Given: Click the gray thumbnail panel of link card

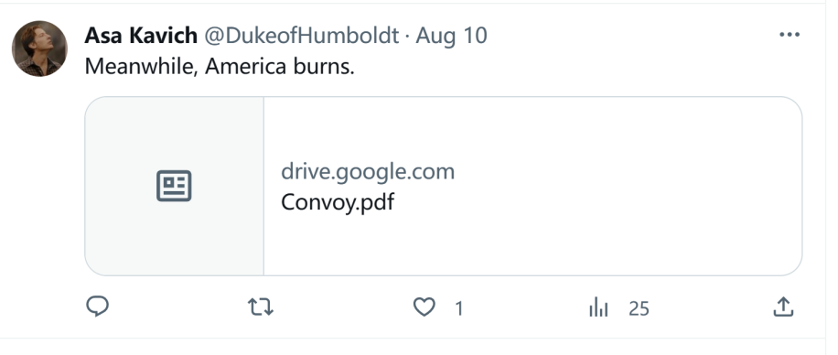Looking at the screenshot, I should (174, 186).
